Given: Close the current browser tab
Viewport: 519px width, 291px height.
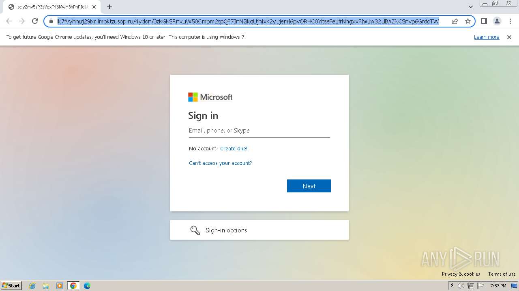Looking at the screenshot, I should tap(94, 7).
